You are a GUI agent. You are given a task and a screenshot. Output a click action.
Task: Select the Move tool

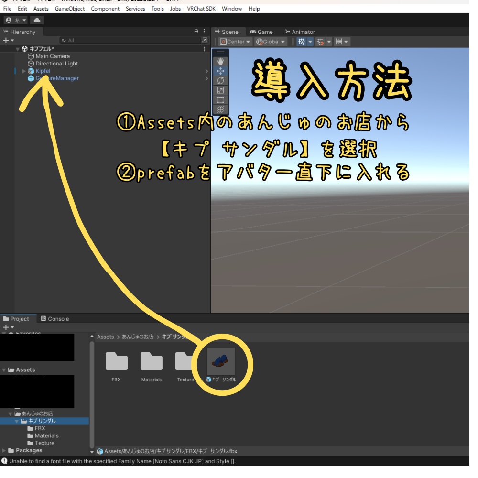221,71
